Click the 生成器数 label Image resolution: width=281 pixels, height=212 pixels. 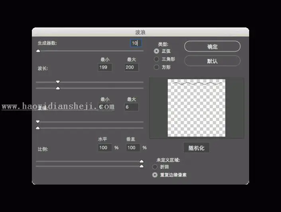click(x=47, y=43)
